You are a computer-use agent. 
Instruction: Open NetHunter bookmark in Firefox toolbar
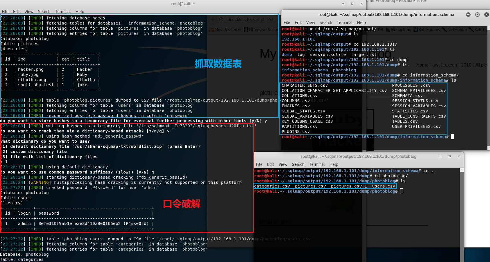coord(455,30)
